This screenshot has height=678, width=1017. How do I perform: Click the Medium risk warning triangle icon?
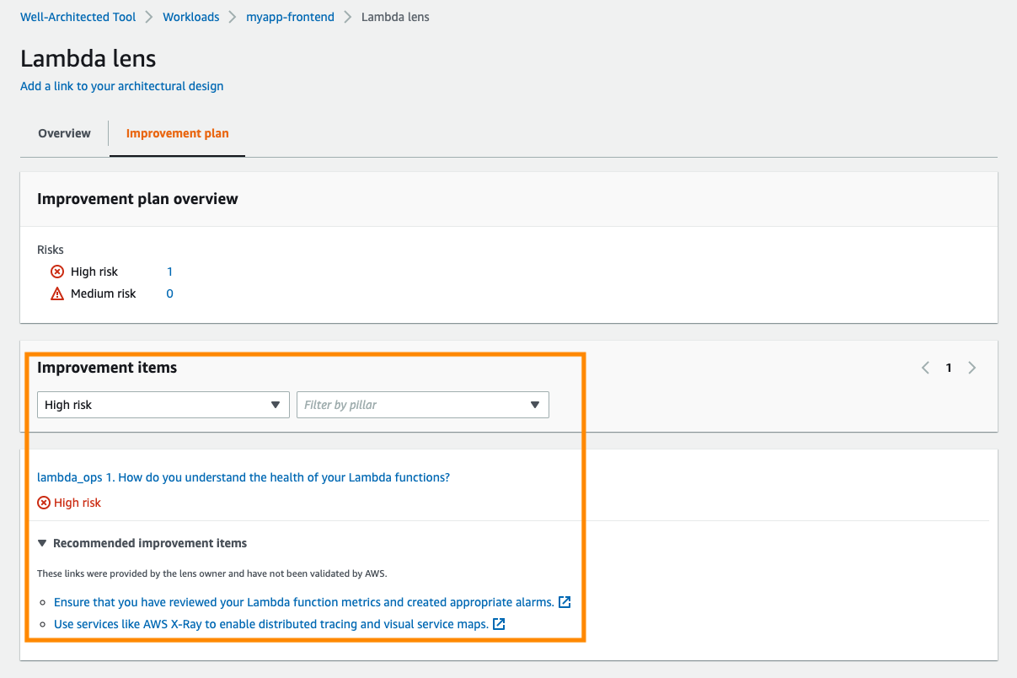pyautogui.click(x=57, y=293)
